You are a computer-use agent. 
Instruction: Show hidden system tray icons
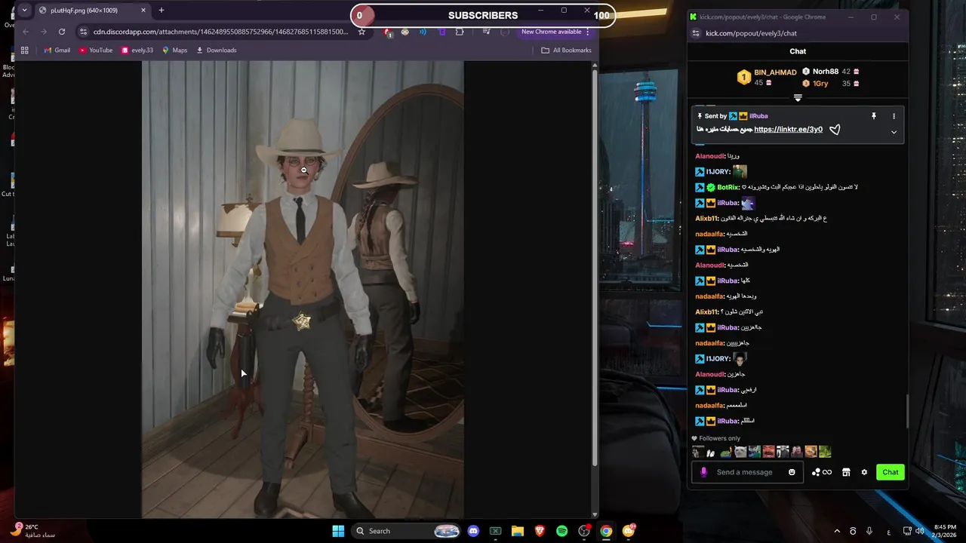(836, 532)
